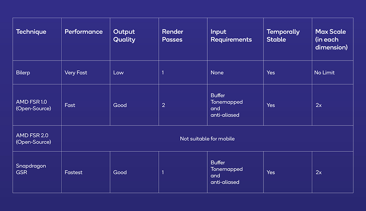The height and width of the screenshot is (211, 366).
Task: Select the Performance column header
Action: (x=84, y=32)
